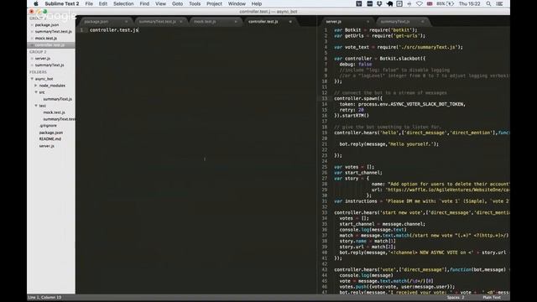537x302 pixels.
Task: Open the File menu
Action: click(89, 3)
